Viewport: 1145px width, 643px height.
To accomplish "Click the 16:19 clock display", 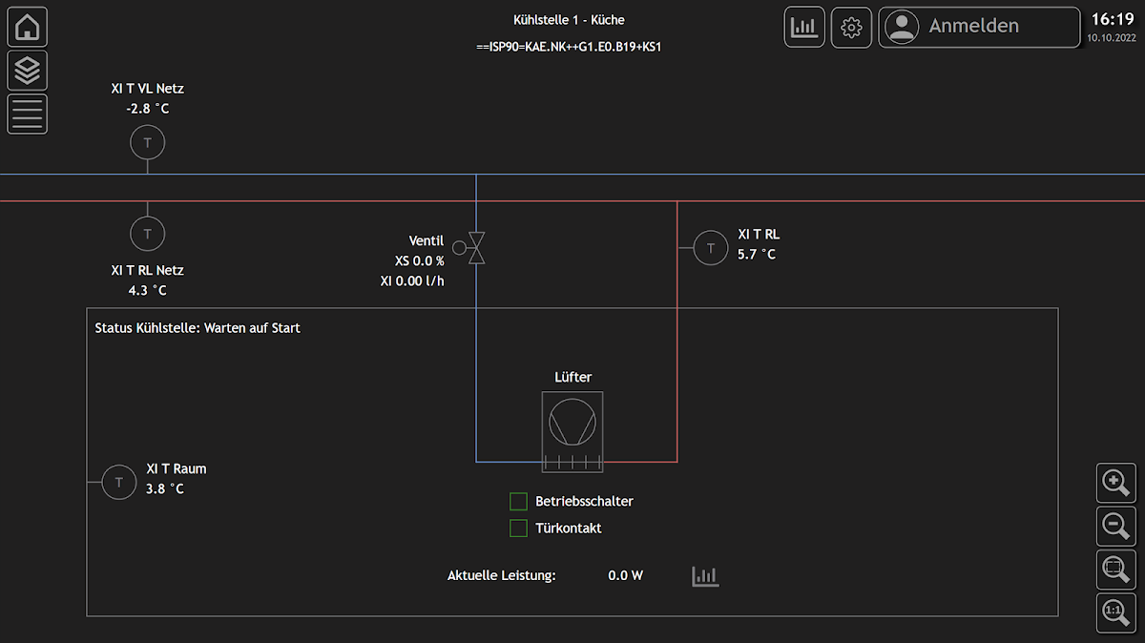I will tap(1113, 19).
